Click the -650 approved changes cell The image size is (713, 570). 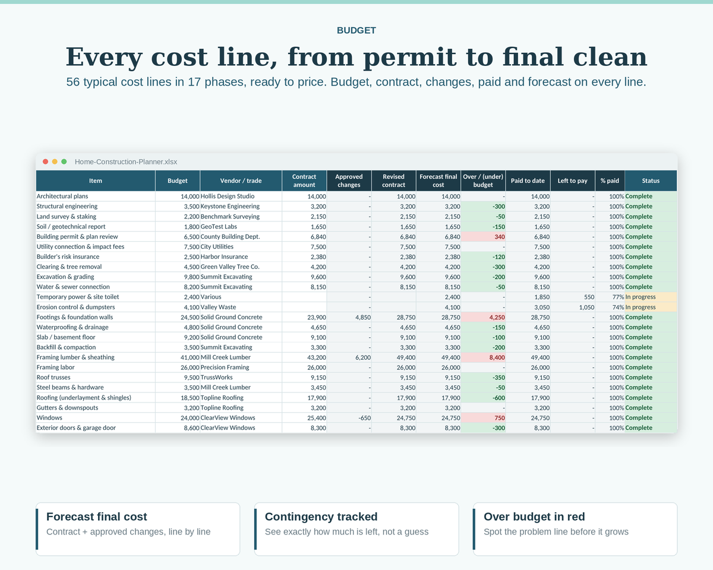click(x=349, y=418)
